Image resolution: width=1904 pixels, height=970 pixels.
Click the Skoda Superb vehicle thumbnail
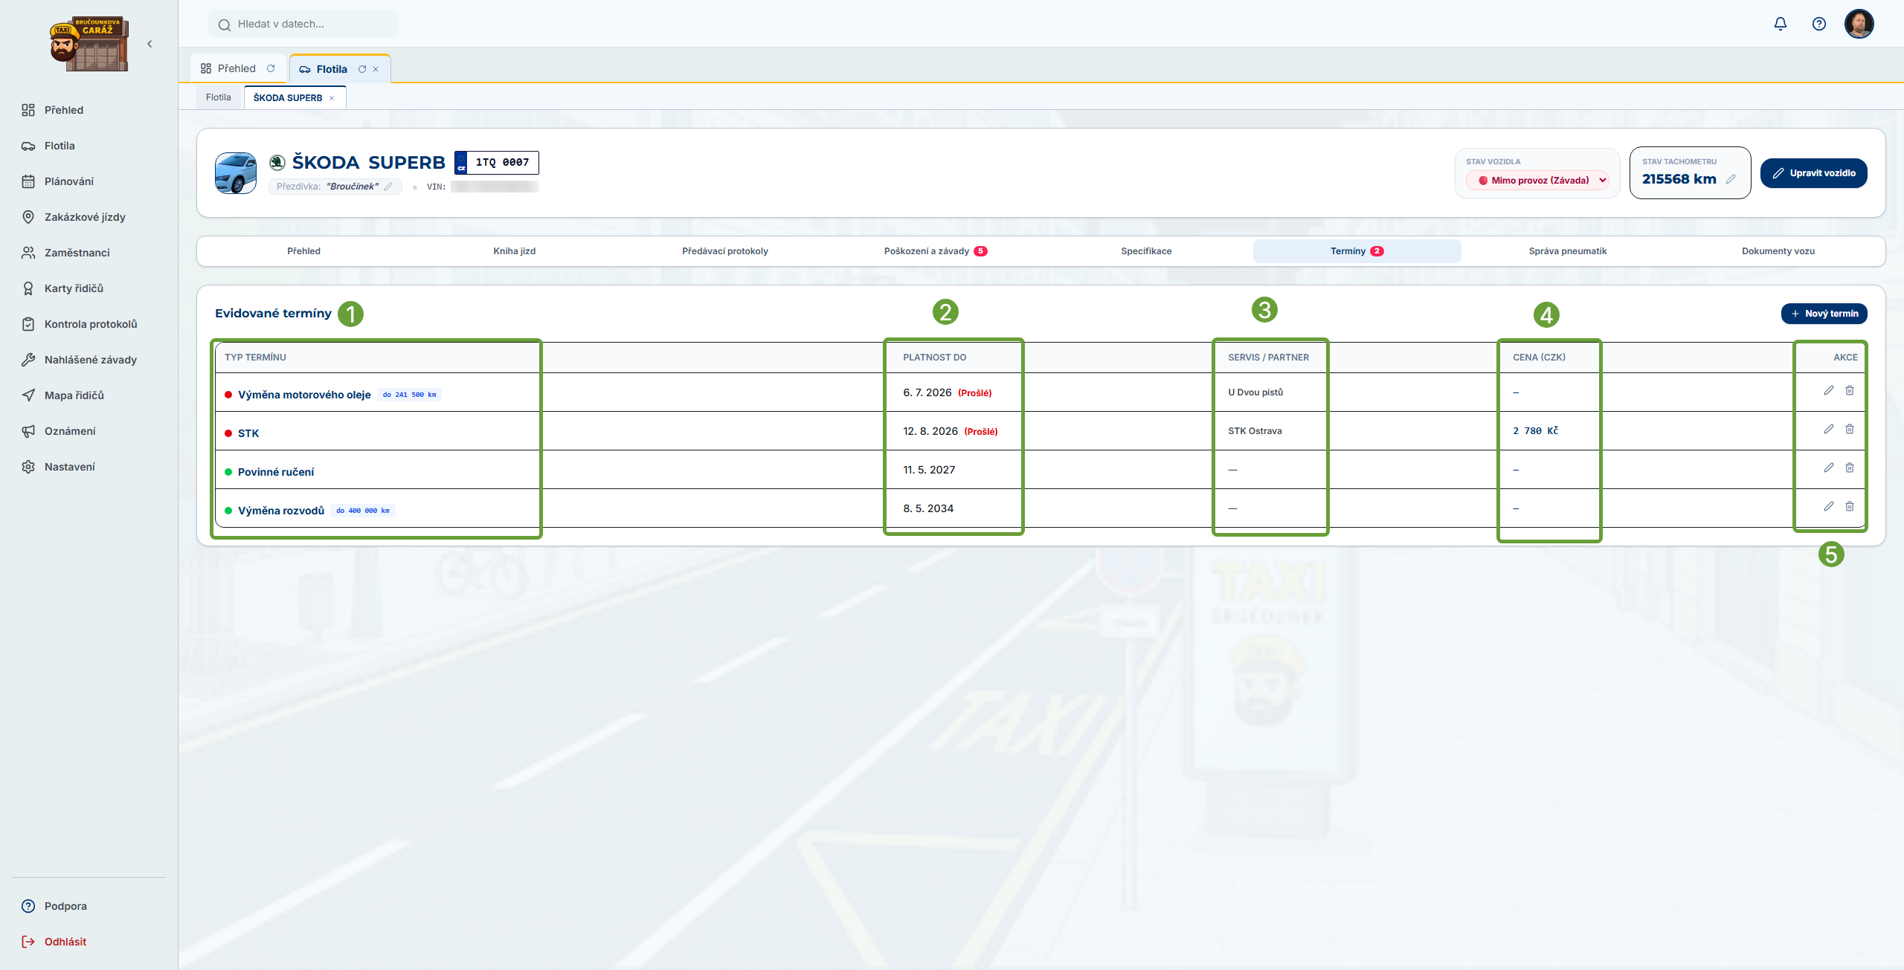[x=236, y=173]
